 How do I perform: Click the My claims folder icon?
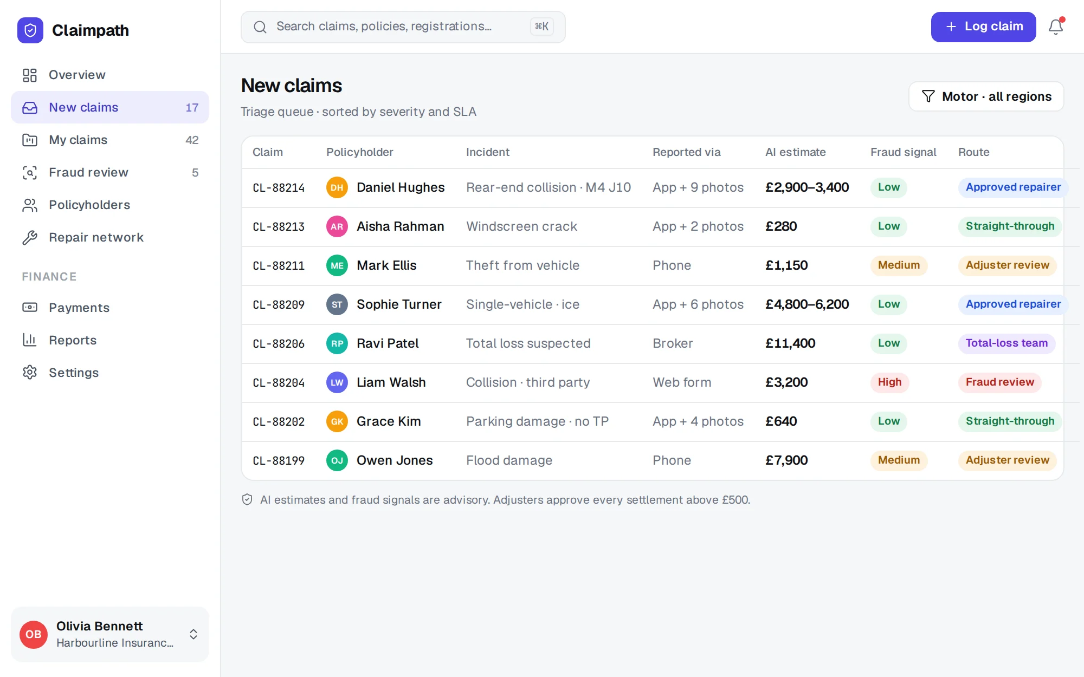pyautogui.click(x=30, y=140)
